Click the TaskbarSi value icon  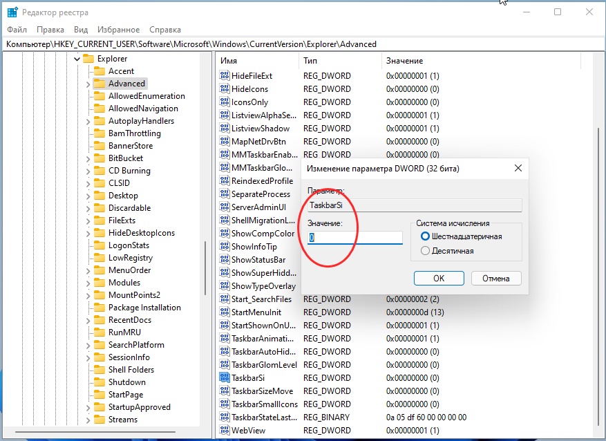224,377
